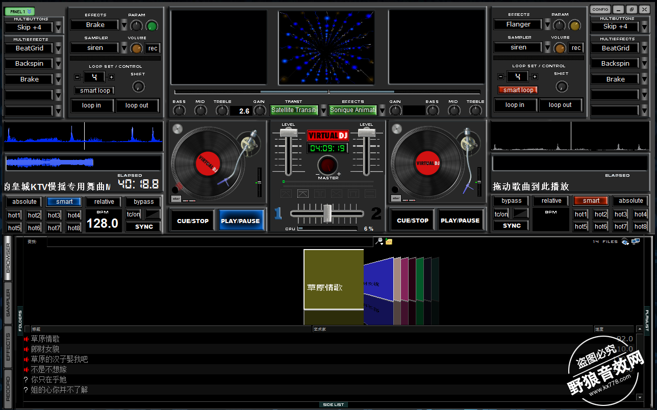Screen dimensions: 657x410
Task: Select the highlighted second crossfader curve icon
Action: (303, 194)
